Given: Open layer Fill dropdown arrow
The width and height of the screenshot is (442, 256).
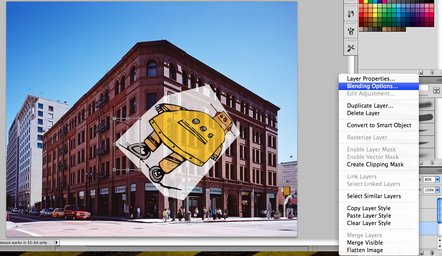Looking at the screenshot, I should pos(437,190).
